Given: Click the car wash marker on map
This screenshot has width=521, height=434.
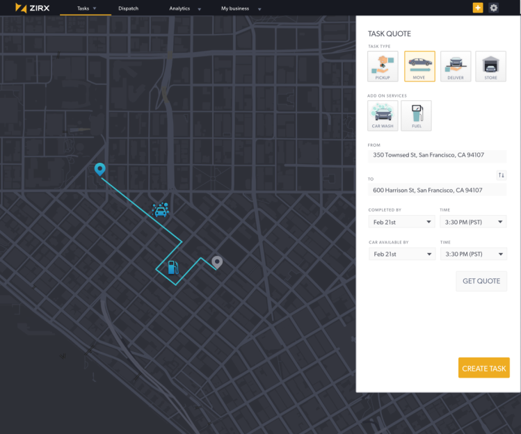Looking at the screenshot, I should click(x=161, y=209).
